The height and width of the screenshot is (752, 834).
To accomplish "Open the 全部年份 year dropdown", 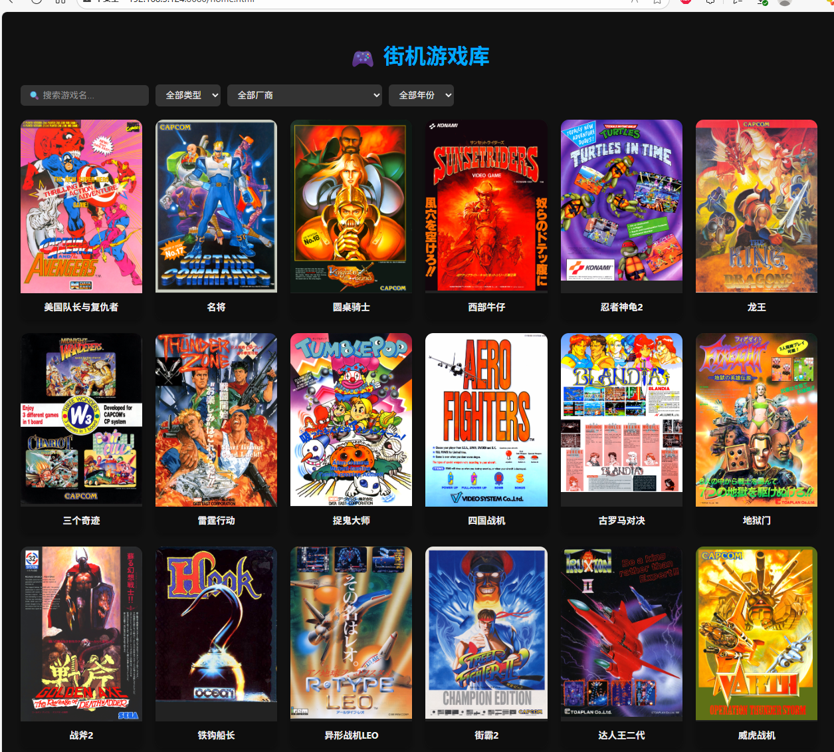I will coord(421,95).
